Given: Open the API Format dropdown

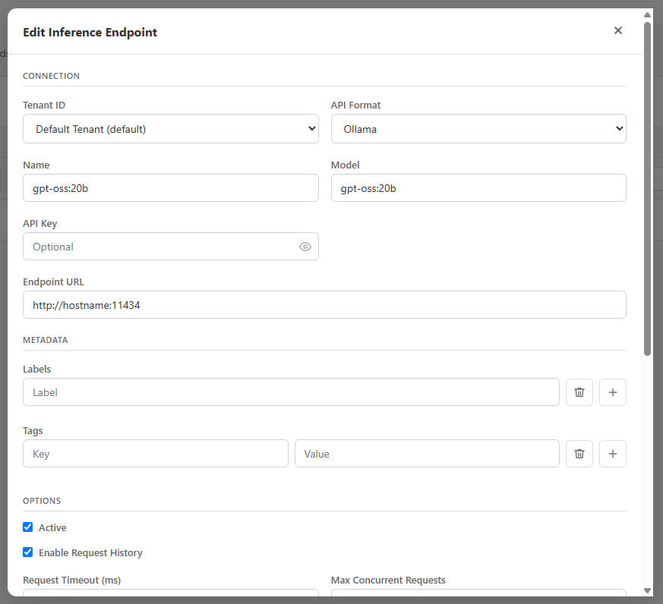Looking at the screenshot, I should [478, 129].
